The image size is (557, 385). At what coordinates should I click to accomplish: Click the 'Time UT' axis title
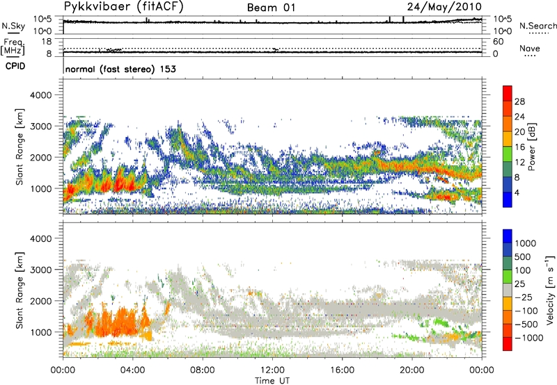click(x=272, y=381)
